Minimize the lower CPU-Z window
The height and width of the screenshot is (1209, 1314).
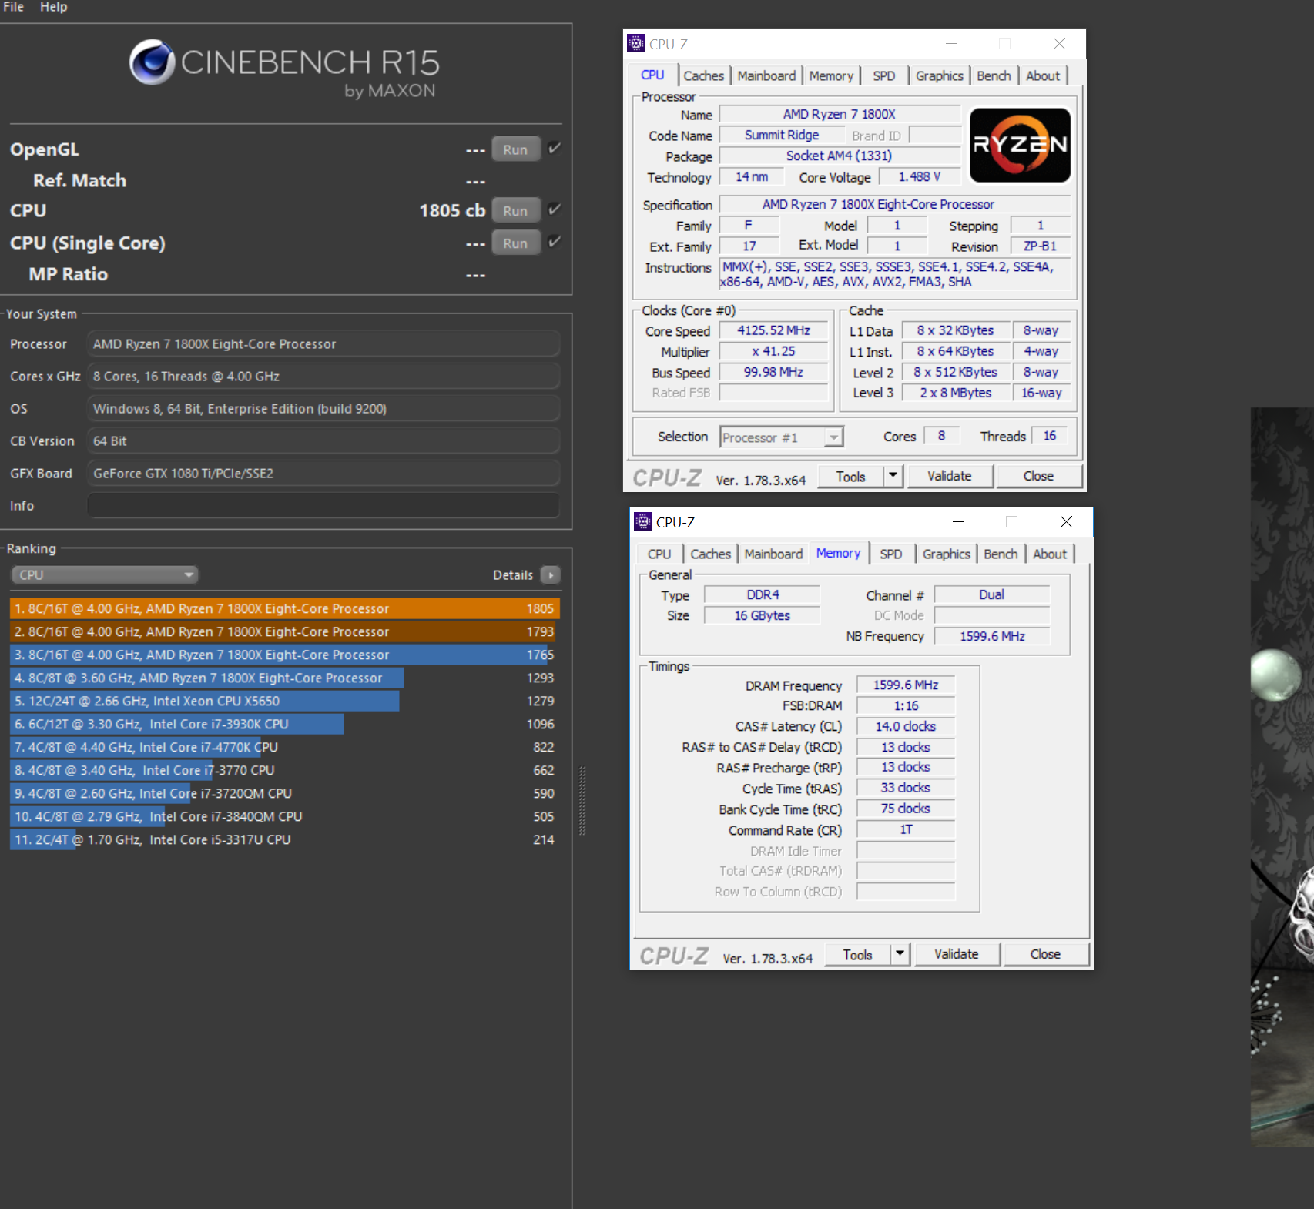point(959,522)
